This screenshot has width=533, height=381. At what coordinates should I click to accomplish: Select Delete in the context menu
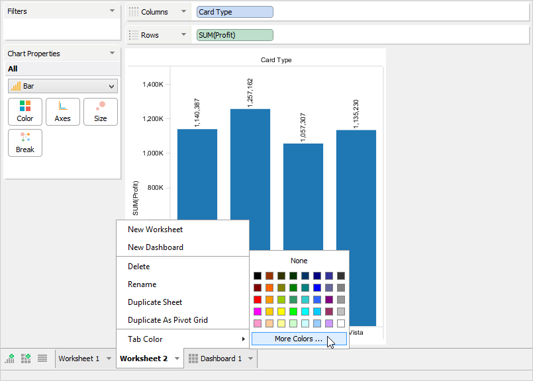[183, 267]
